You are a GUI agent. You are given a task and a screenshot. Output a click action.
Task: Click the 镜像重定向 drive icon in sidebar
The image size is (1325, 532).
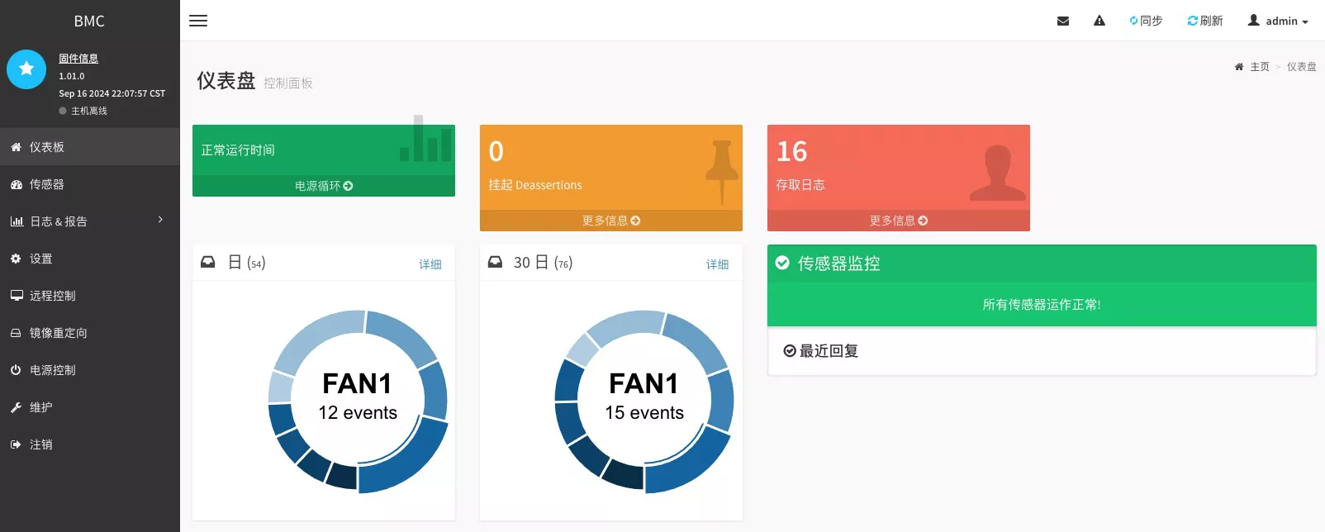(x=16, y=333)
